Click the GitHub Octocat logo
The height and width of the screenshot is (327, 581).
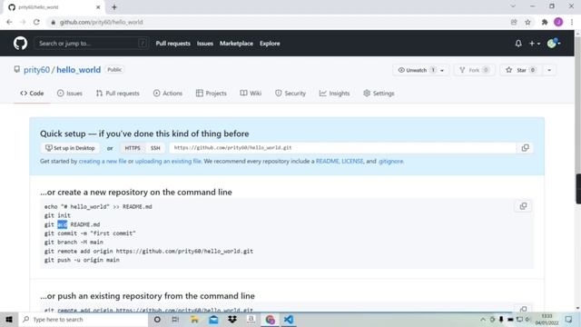click(x=20, y=44)
